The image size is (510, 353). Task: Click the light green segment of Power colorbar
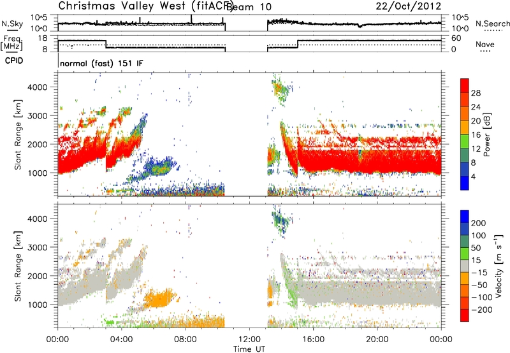point(465,141)
